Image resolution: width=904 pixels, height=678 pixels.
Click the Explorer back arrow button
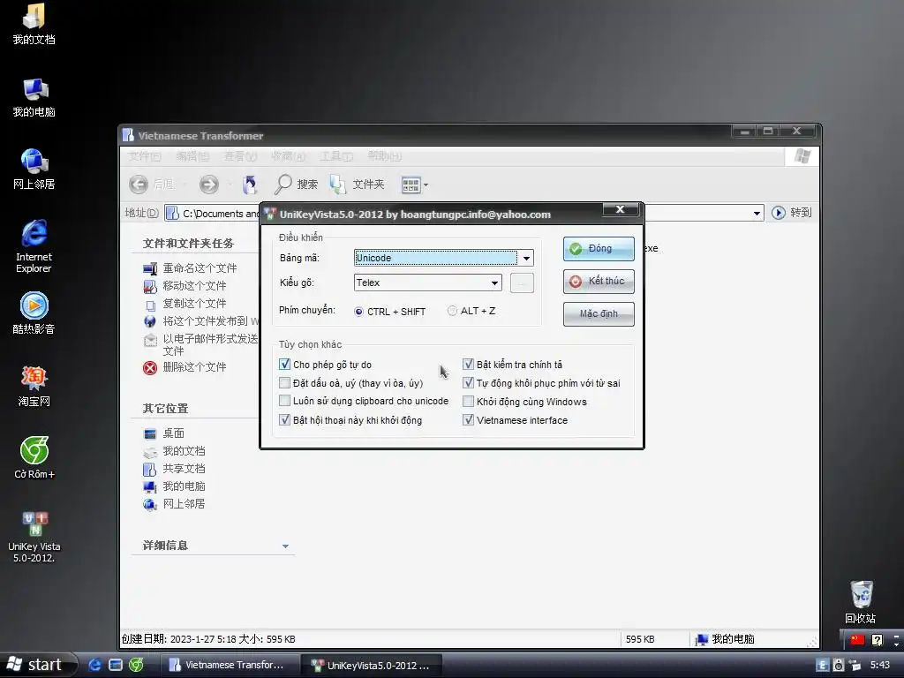[x=139, y=185]
